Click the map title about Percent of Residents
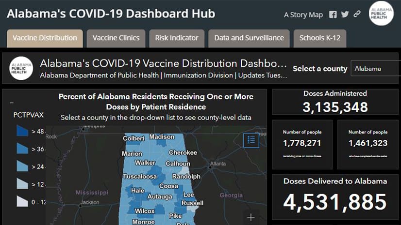This screenshot has height=225, width=401. (x=156, y=102)
